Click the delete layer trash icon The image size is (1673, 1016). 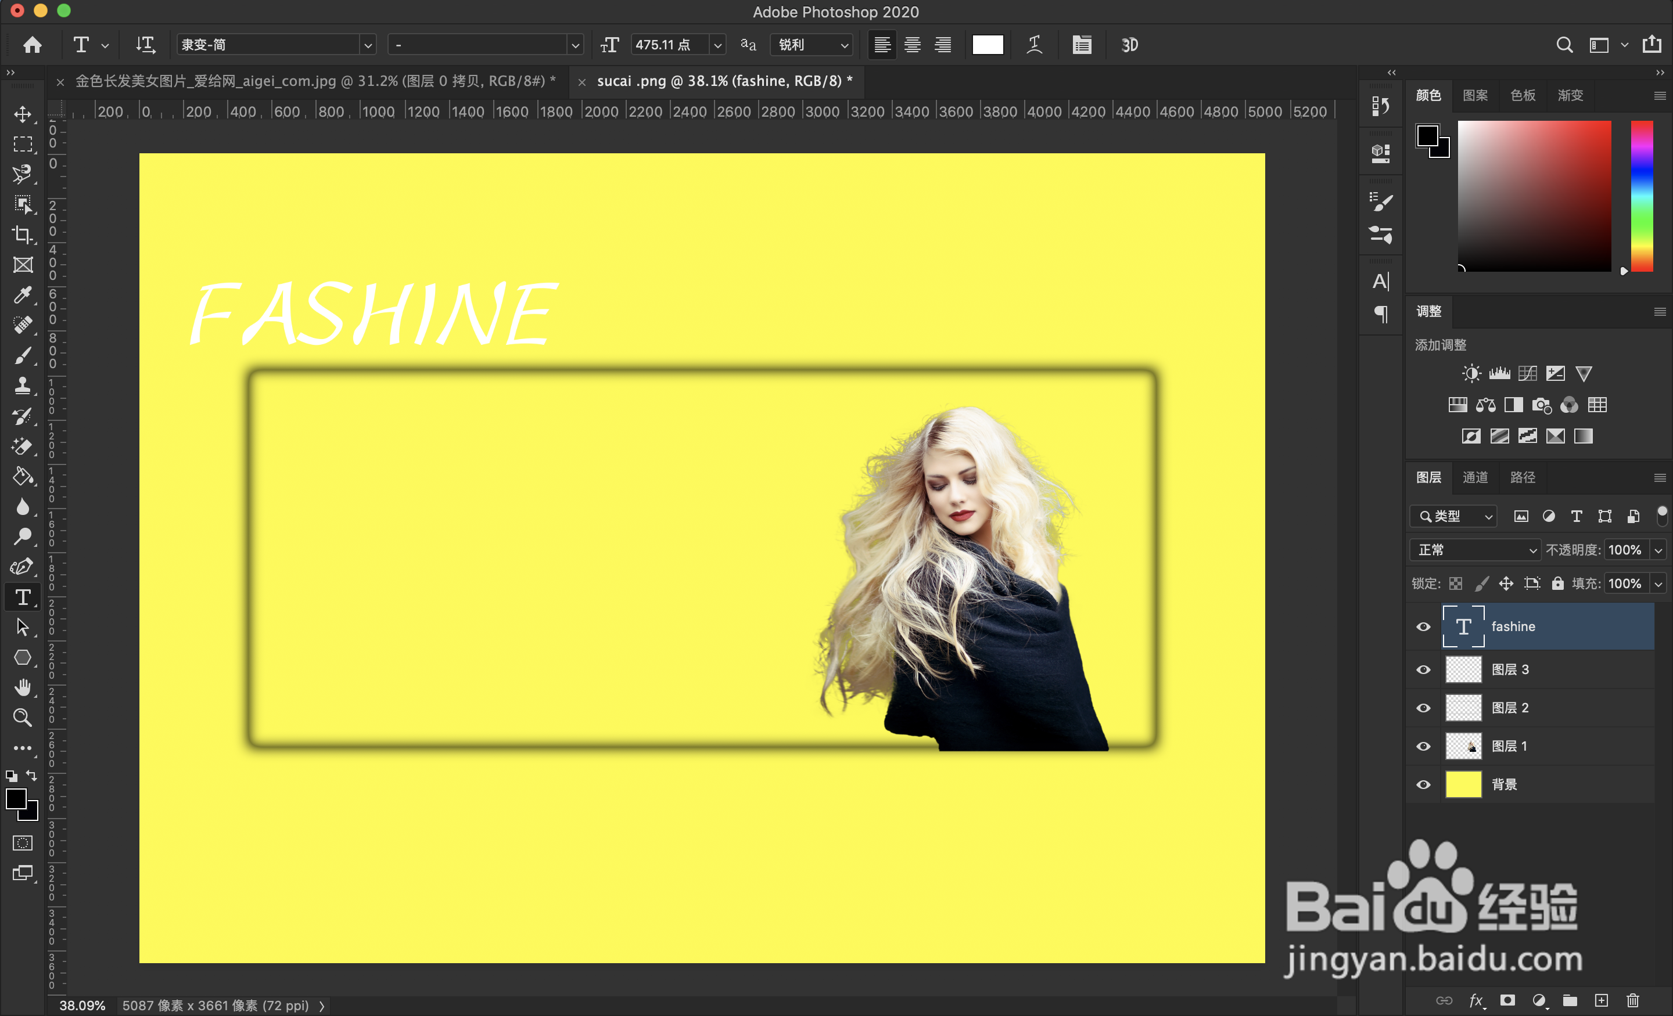click(1632, 1000)
